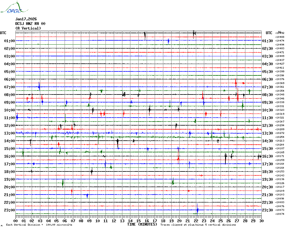The width and height of the screenshot is (286, 229).
Task: Click the UTC label on the left side
Action: 3,33
